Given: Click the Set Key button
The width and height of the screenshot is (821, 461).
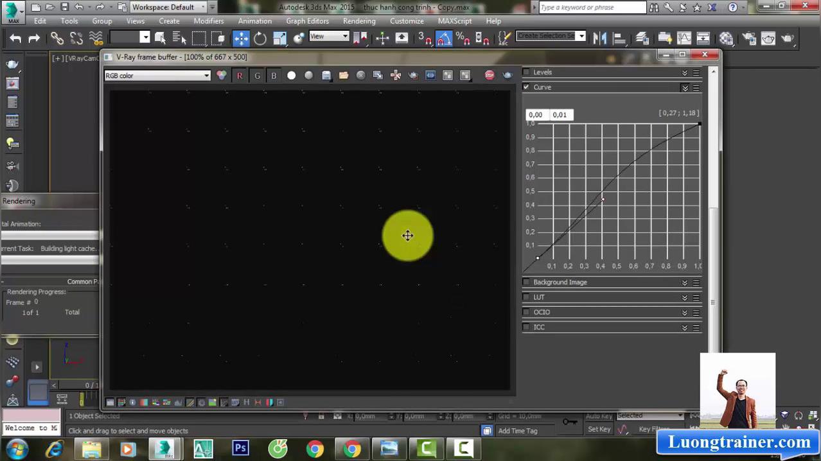Looking at the screenshot, I should 599,429.
